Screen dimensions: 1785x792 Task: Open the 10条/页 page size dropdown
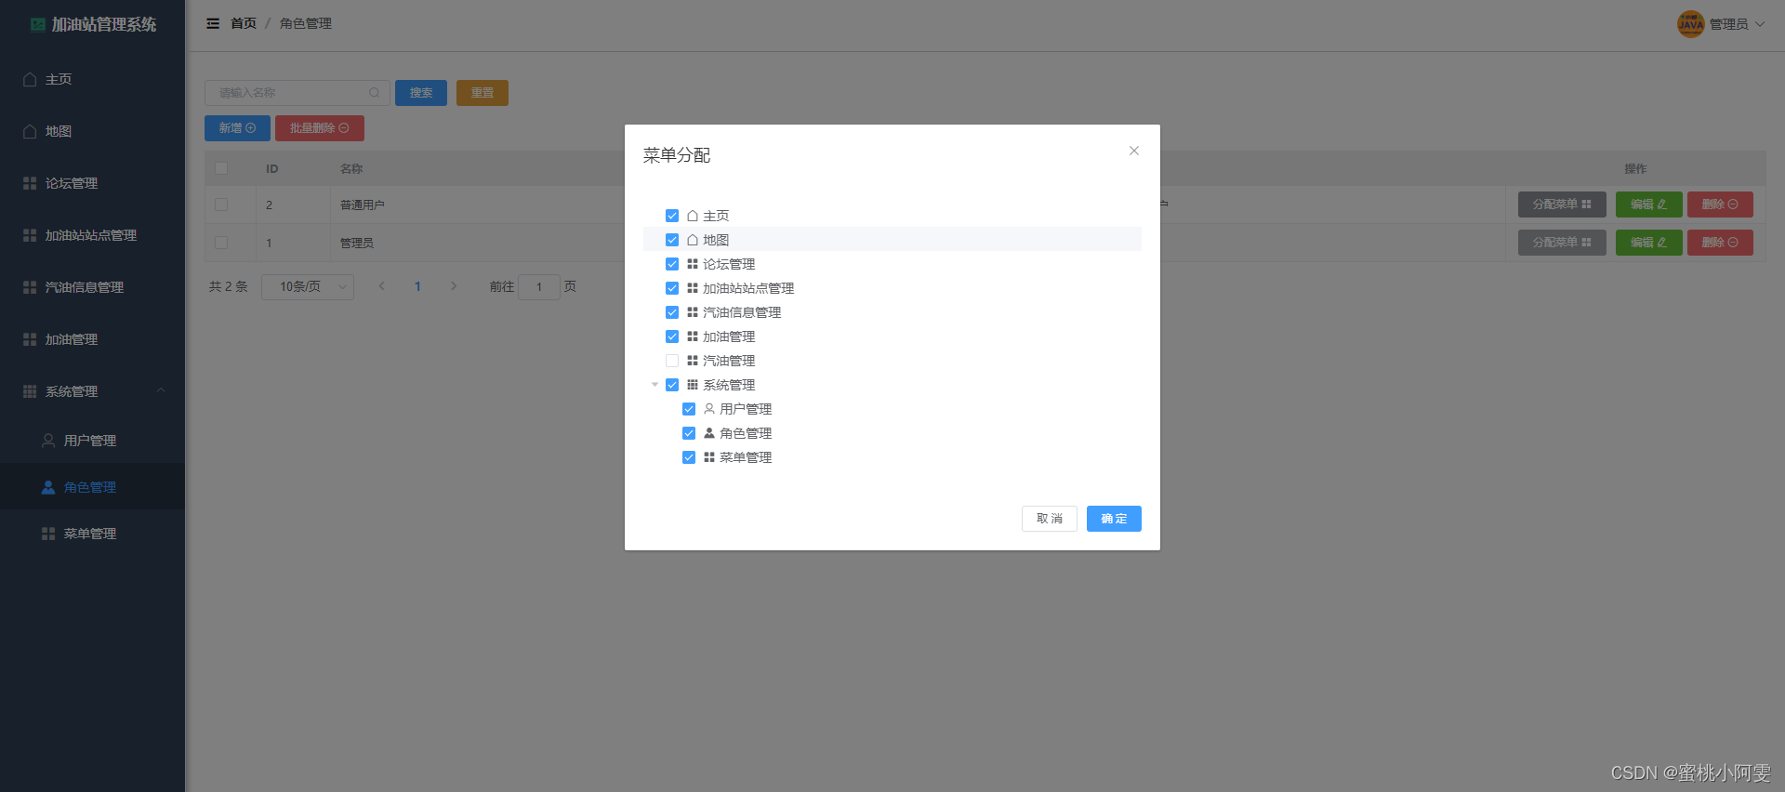[308, 286]
